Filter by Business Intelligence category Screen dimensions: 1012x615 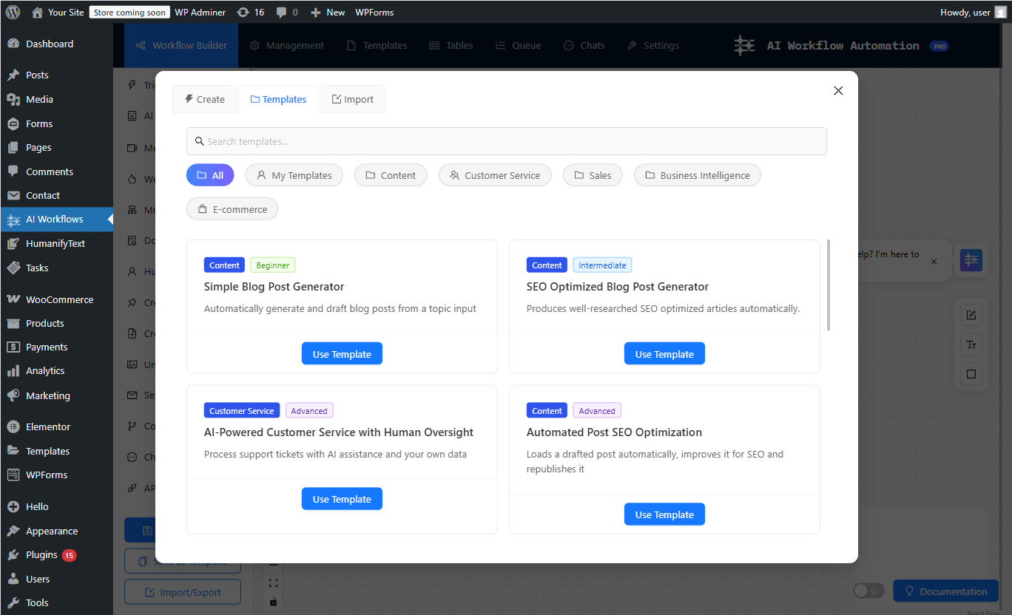(698, 175)
